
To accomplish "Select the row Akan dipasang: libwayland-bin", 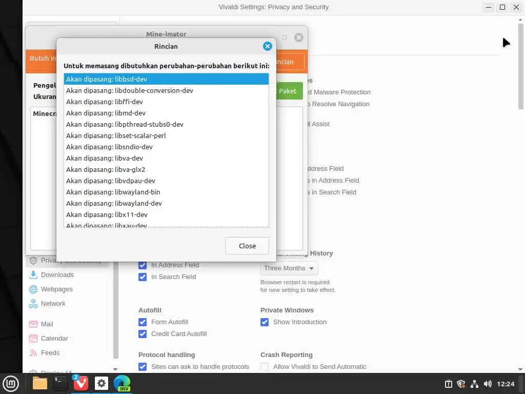I will coord(166,192).
